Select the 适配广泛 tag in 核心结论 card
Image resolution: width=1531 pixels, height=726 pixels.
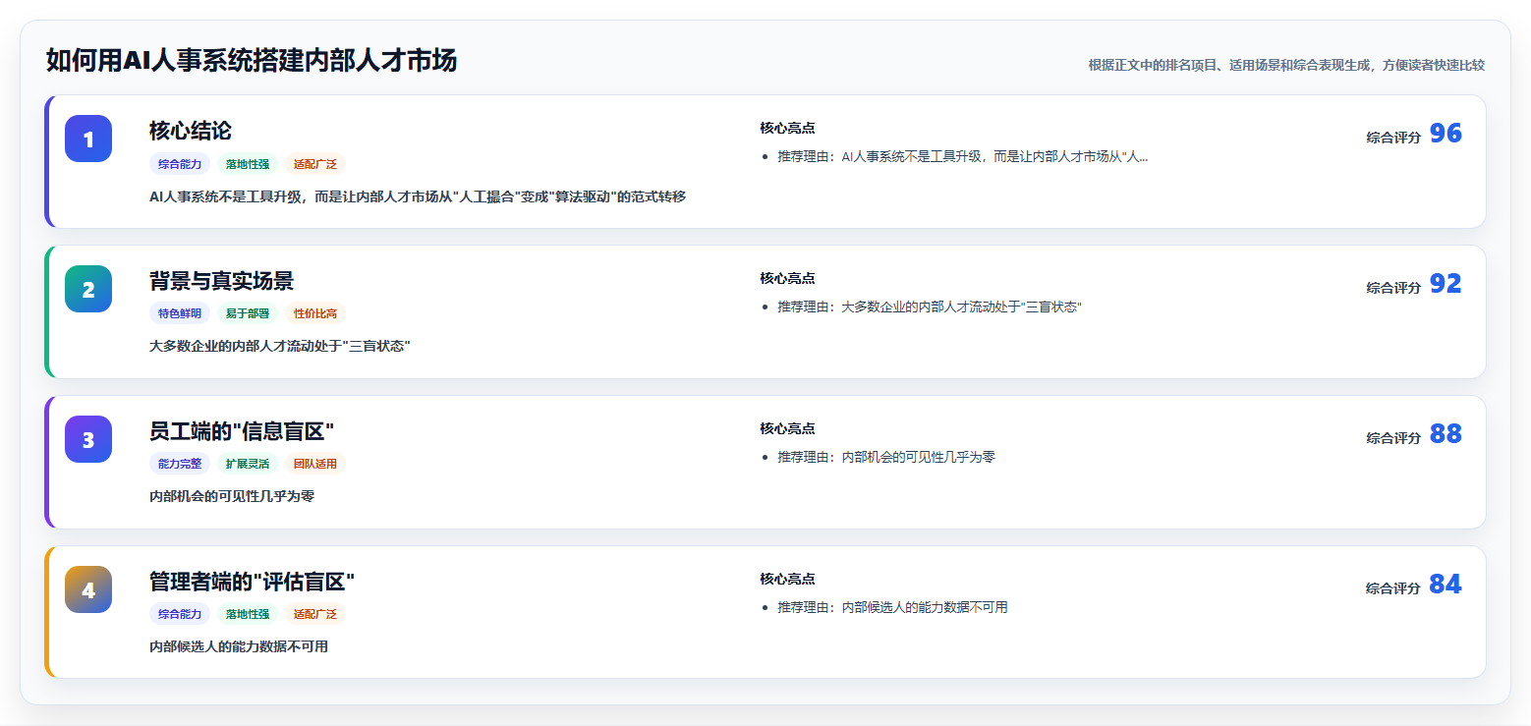(x=315, y=164)
